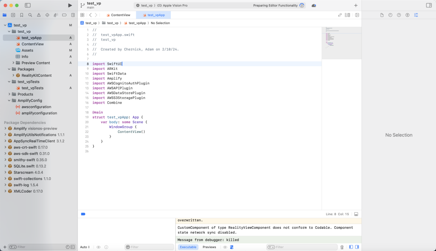Expand the aws-sdk-swift package dependency
Viewport: 436px width, 251px height.
coord(5,153)
